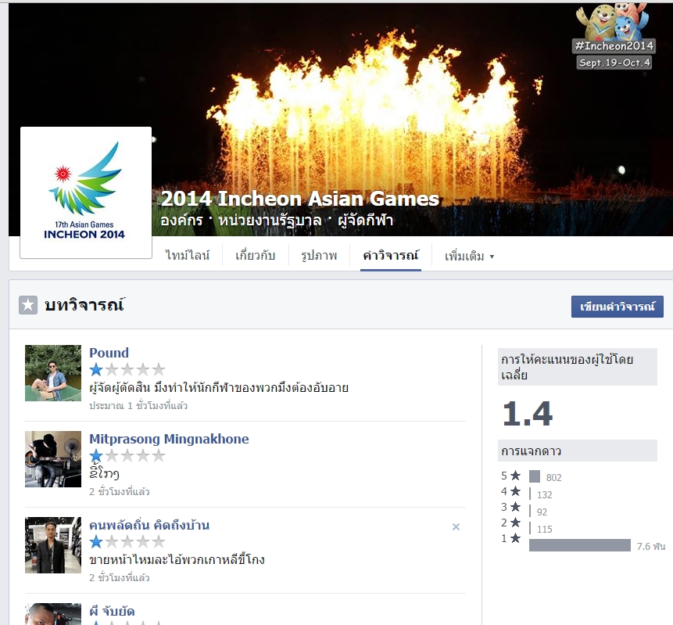Image resolution: width=673 pixels, height=625 pixels.
Task: Click คนพลัดถิ่น คิดถึงบ้าน star rating
Action: tap(127, 541)
